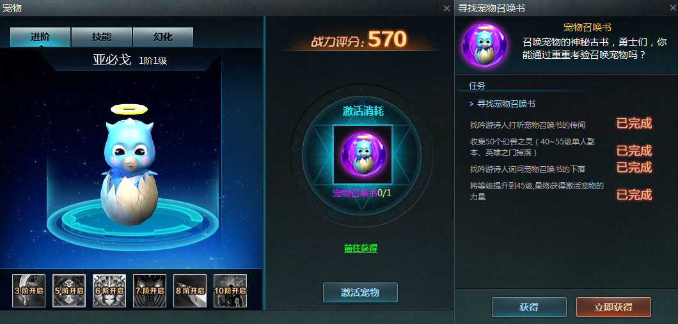This screenshot has height=324, width=678.
Task: Click the 5阶开启 locked skill icon
Action: pos(68,291)
